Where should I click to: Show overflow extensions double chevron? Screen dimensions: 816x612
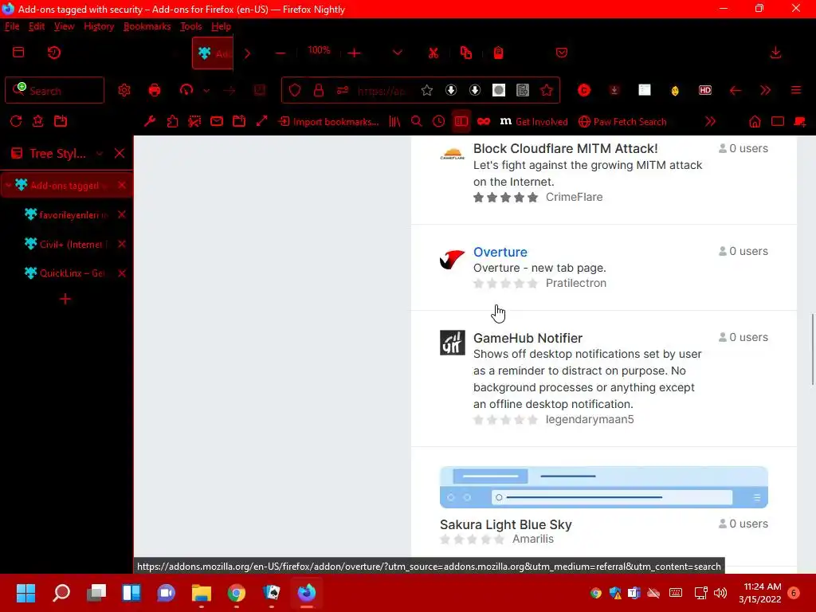765,91
